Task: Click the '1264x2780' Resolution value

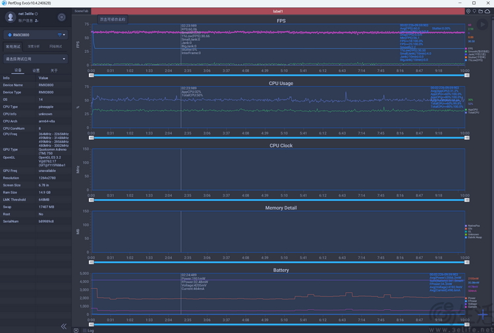Action: pyautogui.click(x=47, y=178)
